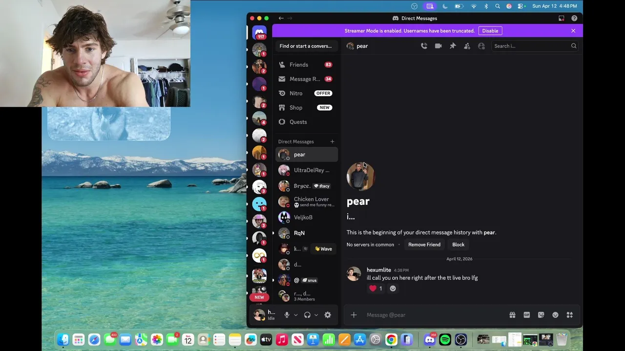The height and width of the screenshot is (351, 625).
Task: Open the sticker picker
Action: pyautogui.click(x=541, y=315)
